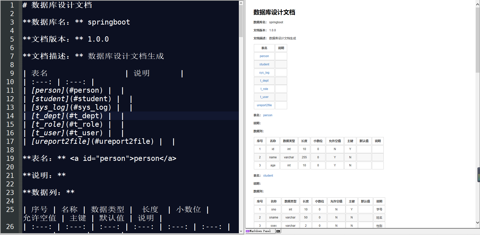
Task: Place cursor in the springboot text on line 3
Action: (x=109, y=22)
